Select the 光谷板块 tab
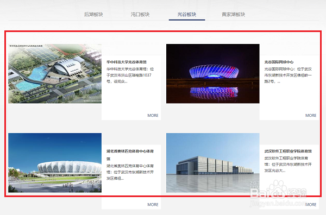Screen dimensions: 326x215 click(x=187, y=14)
